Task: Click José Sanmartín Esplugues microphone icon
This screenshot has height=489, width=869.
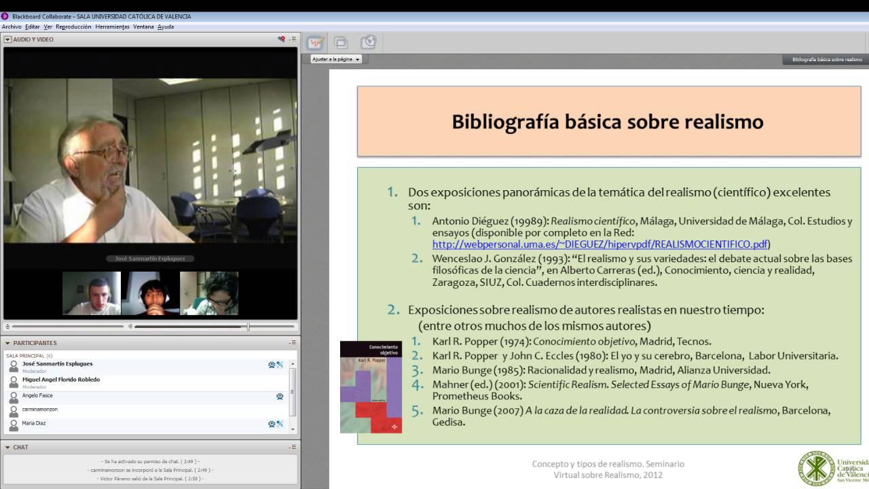Action: pyautogui.click(x=280, y=365)
